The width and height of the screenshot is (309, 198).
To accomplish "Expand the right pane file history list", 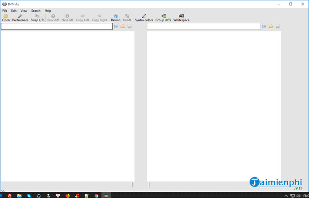I will pos(264,27).
